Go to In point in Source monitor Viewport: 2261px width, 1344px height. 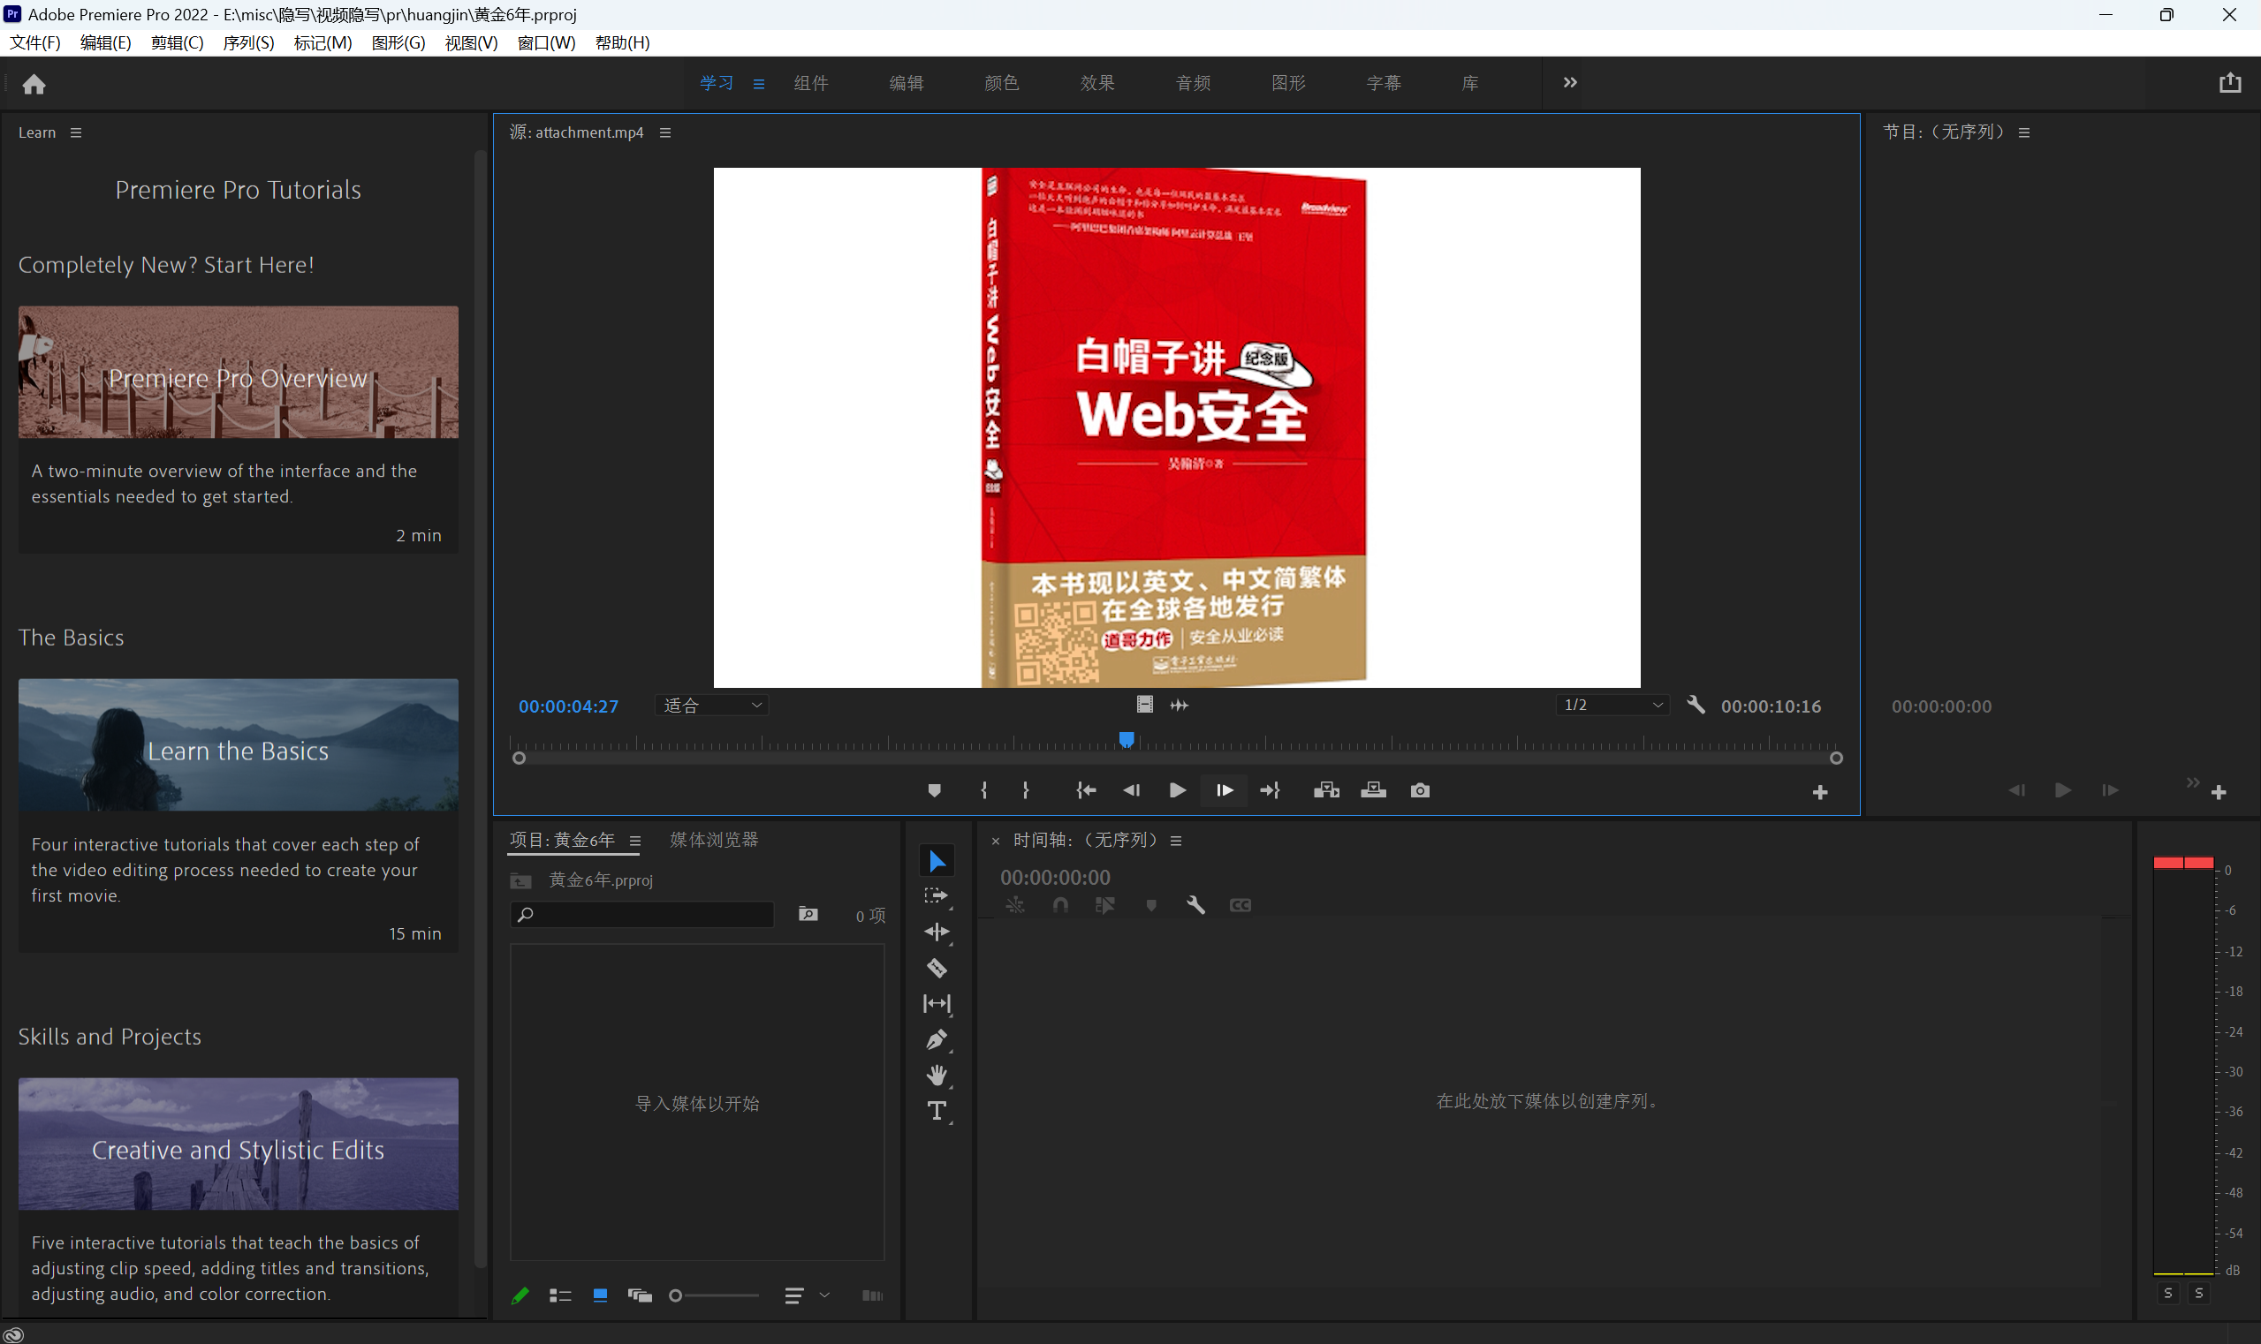(x=1086, y=790)
